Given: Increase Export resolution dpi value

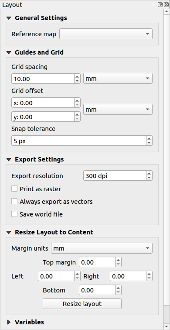Looking at the screenshot, I should point(149,173).
